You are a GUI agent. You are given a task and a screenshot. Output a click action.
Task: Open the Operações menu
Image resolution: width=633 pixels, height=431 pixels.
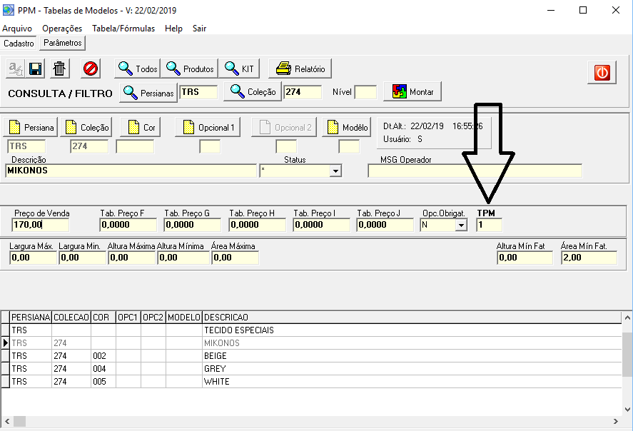[62, 29]
